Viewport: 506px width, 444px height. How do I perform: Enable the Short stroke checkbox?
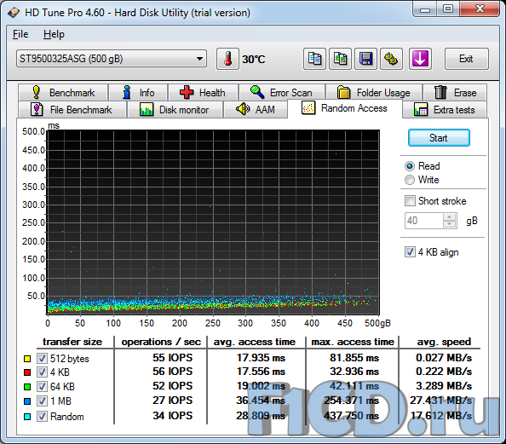click(x=410, y=200)
